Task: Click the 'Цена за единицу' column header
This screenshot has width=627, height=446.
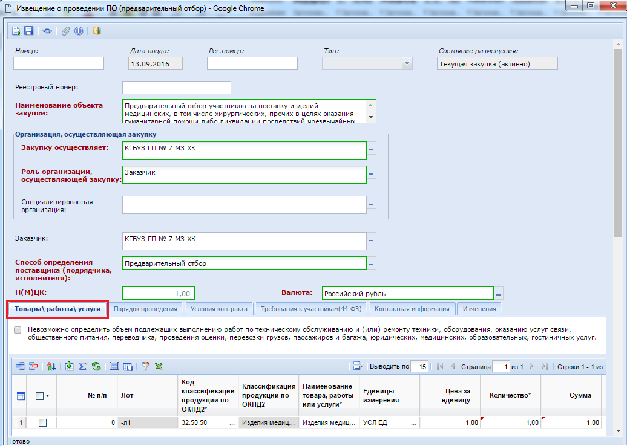Action: point(450,396)
